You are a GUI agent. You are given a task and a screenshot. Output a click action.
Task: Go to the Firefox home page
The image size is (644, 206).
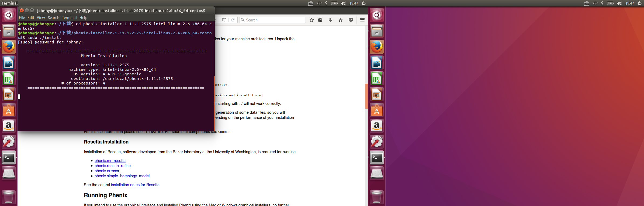click(341, 20)
